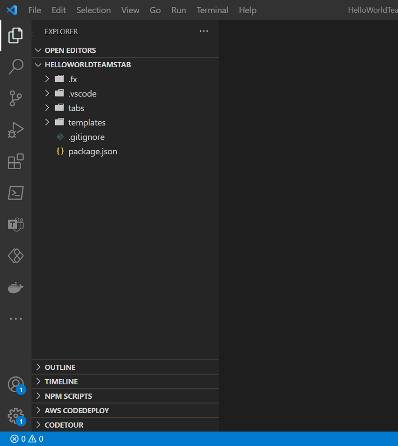
Task: Click the errors and warnings status indicator
Action: click(x=27, y=439)
